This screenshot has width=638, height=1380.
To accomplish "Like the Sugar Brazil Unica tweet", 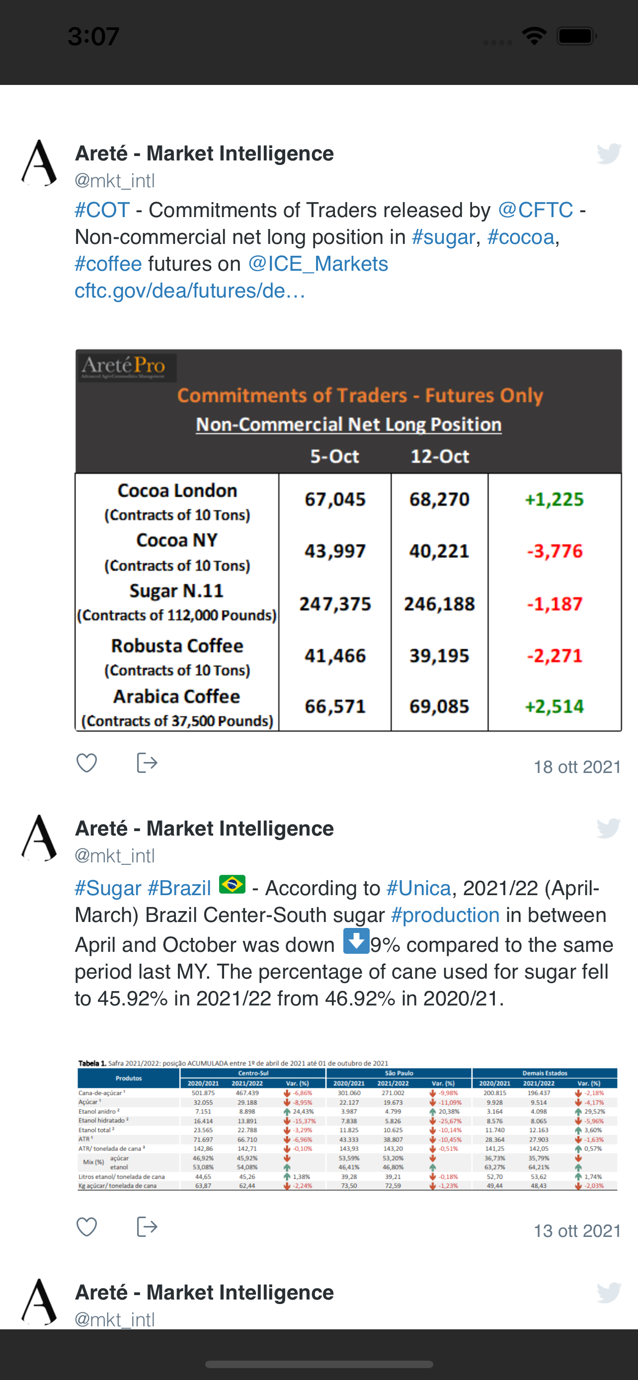I will (x=87, y=1226).
